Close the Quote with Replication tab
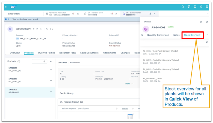 [78, 14]
